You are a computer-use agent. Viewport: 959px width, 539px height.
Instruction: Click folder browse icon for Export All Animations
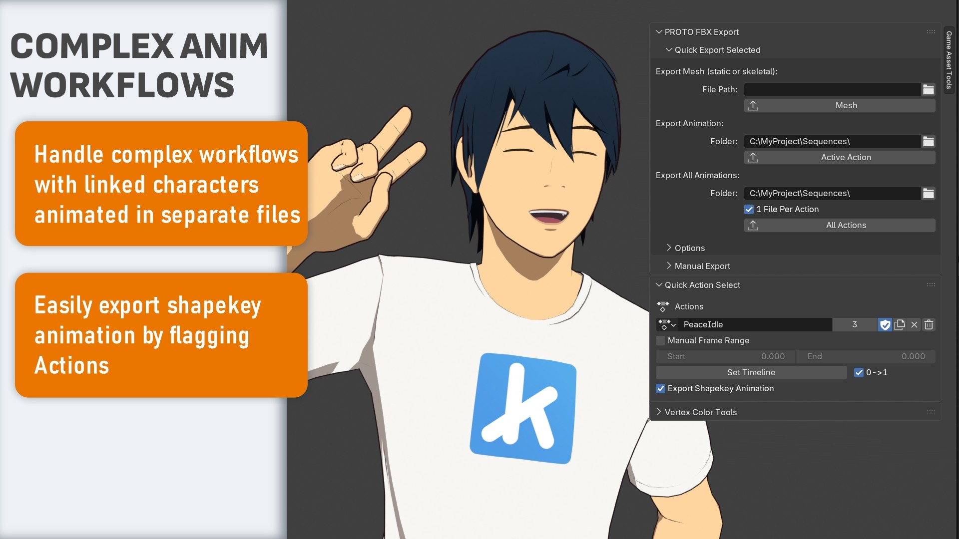[928, 194]
